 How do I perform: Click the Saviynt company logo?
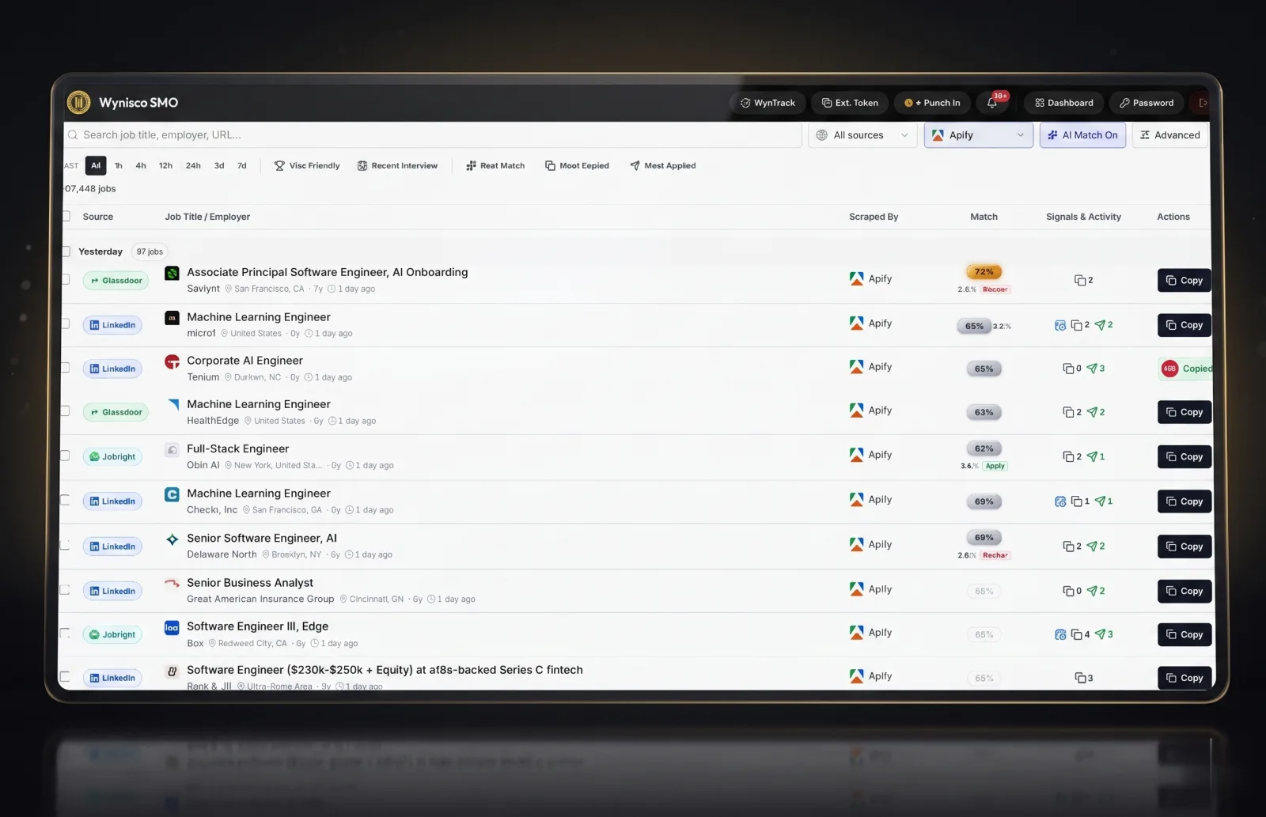coord(172,273)
